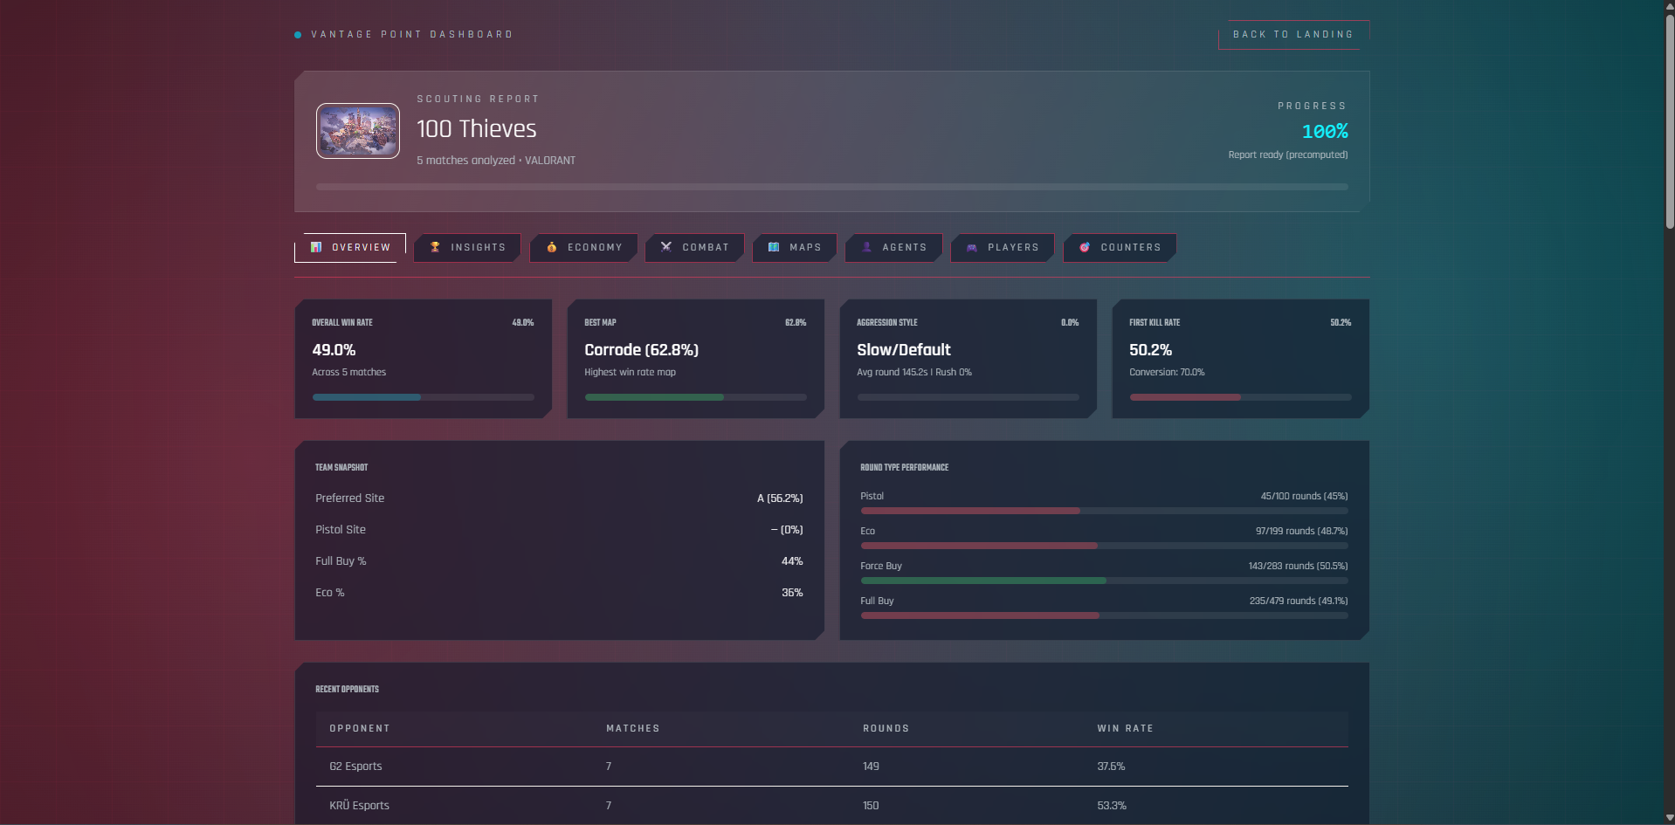The width and height of the screenshot is (1675, 825).
Task: Click the Overall Win Rate progress bar
Action: pyautogui.click(x=423, y=397)
